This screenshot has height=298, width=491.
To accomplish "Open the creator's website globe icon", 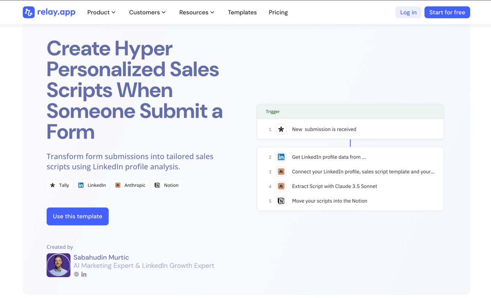I will coord(76,274).
